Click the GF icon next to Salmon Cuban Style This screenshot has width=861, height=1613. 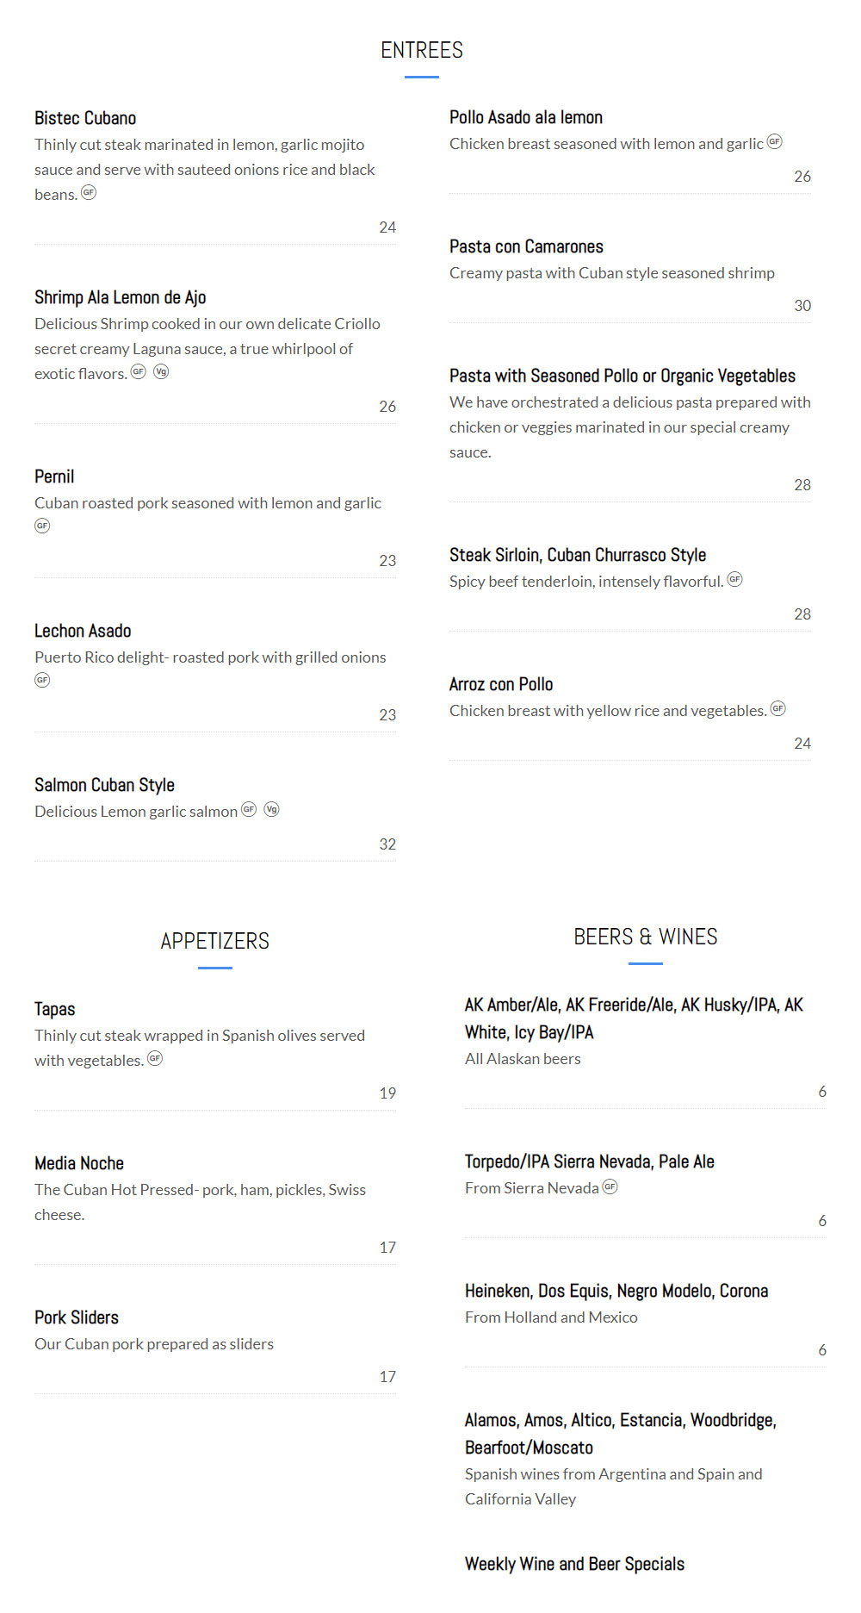[249, 809]
